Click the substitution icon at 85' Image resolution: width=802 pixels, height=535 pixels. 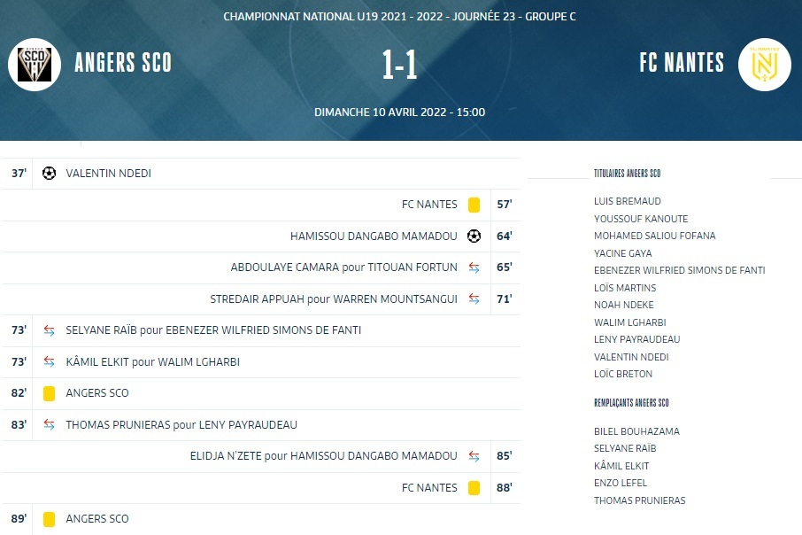pos(474,456)
